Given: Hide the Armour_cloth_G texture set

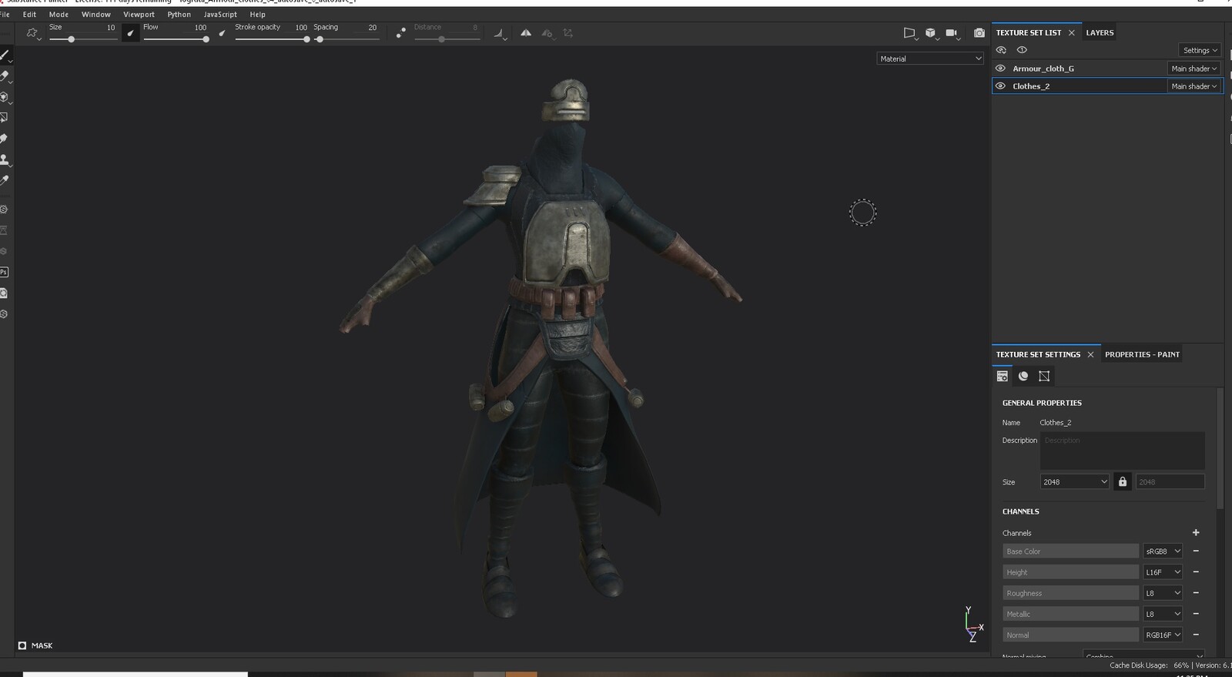Looking at the screenshot, I should [1000, 69].
